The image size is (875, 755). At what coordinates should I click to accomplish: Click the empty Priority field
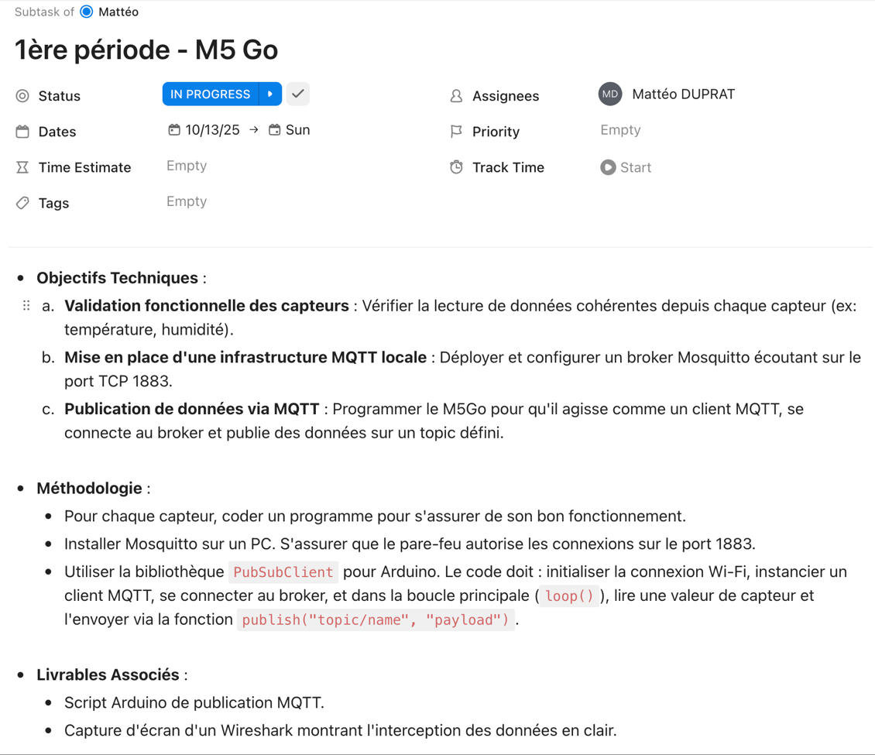pyautogui.click(x=619, y=129)
